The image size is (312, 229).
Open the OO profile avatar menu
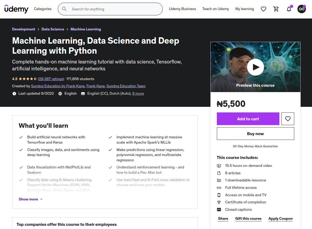coord(301,9)
